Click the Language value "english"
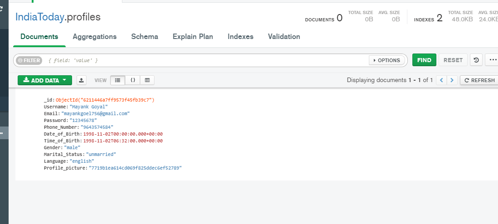The width and height of the screenshot is (498, 224). [x=82, y=161]
